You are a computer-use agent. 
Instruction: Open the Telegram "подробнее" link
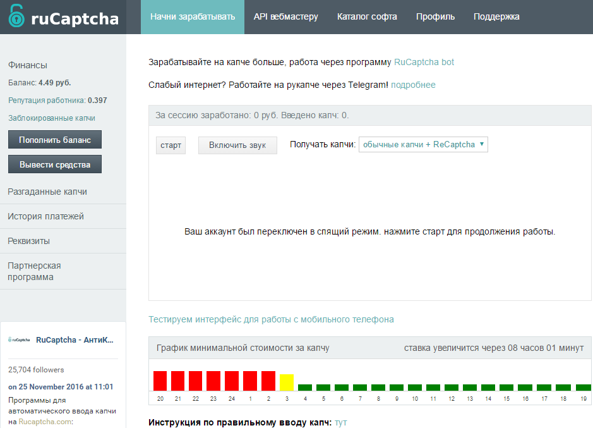(x=413, y=85)
